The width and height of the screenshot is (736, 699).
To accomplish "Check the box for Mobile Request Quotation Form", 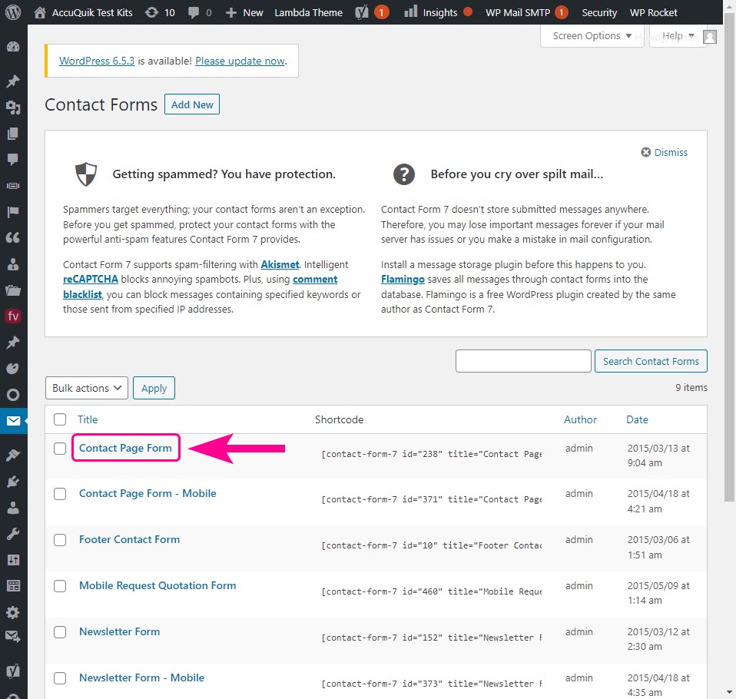I will click(x=60, y=586).
